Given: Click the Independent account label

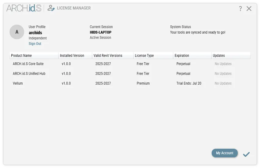Looking at the screenshot, I should 38,38.
